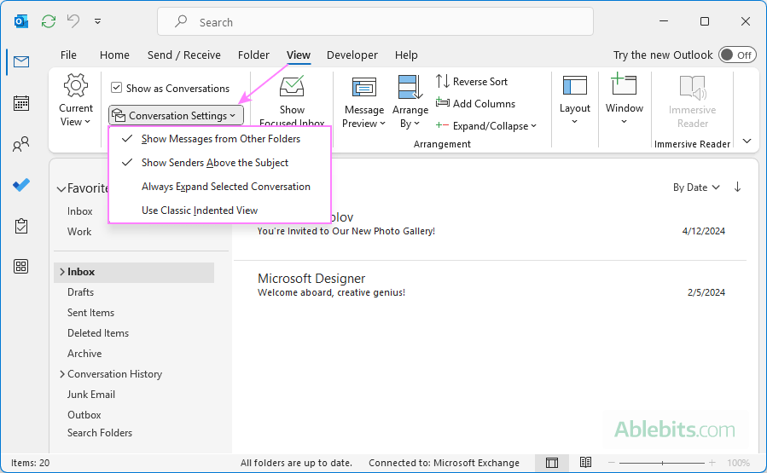The image size is (767, 473).
Task: Switch to the Developer tab
Action: (x=352, y=55)
